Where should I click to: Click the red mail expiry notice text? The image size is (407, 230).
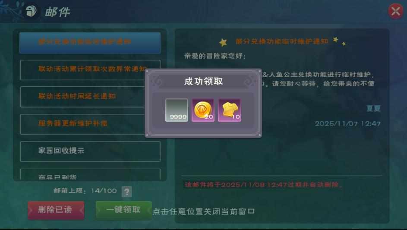pyautogui.click(x=263, y=185)
